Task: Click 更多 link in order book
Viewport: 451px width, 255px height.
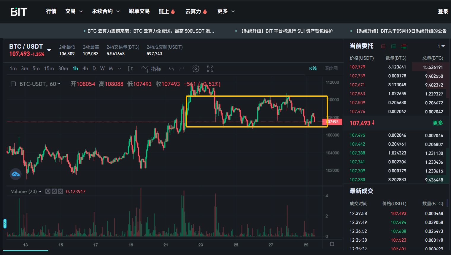Action: point(438,123)
